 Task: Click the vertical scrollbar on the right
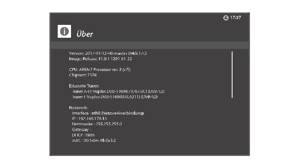tap(232, 75)
